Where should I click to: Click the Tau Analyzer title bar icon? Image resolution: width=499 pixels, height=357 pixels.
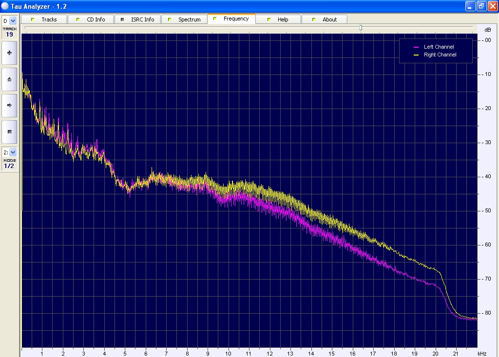click(x=5, y=6)
